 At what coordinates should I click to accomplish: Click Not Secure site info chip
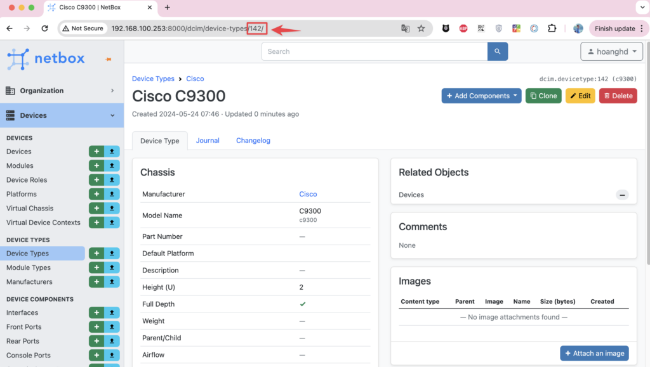pyautogui.click(x=83, y=29)
